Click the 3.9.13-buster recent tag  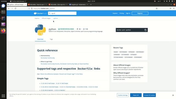pyautogui.click(x=123, y=52)
